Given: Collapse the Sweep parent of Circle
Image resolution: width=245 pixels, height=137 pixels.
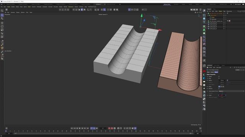Looking at the screenshot, I should [208, 15].
